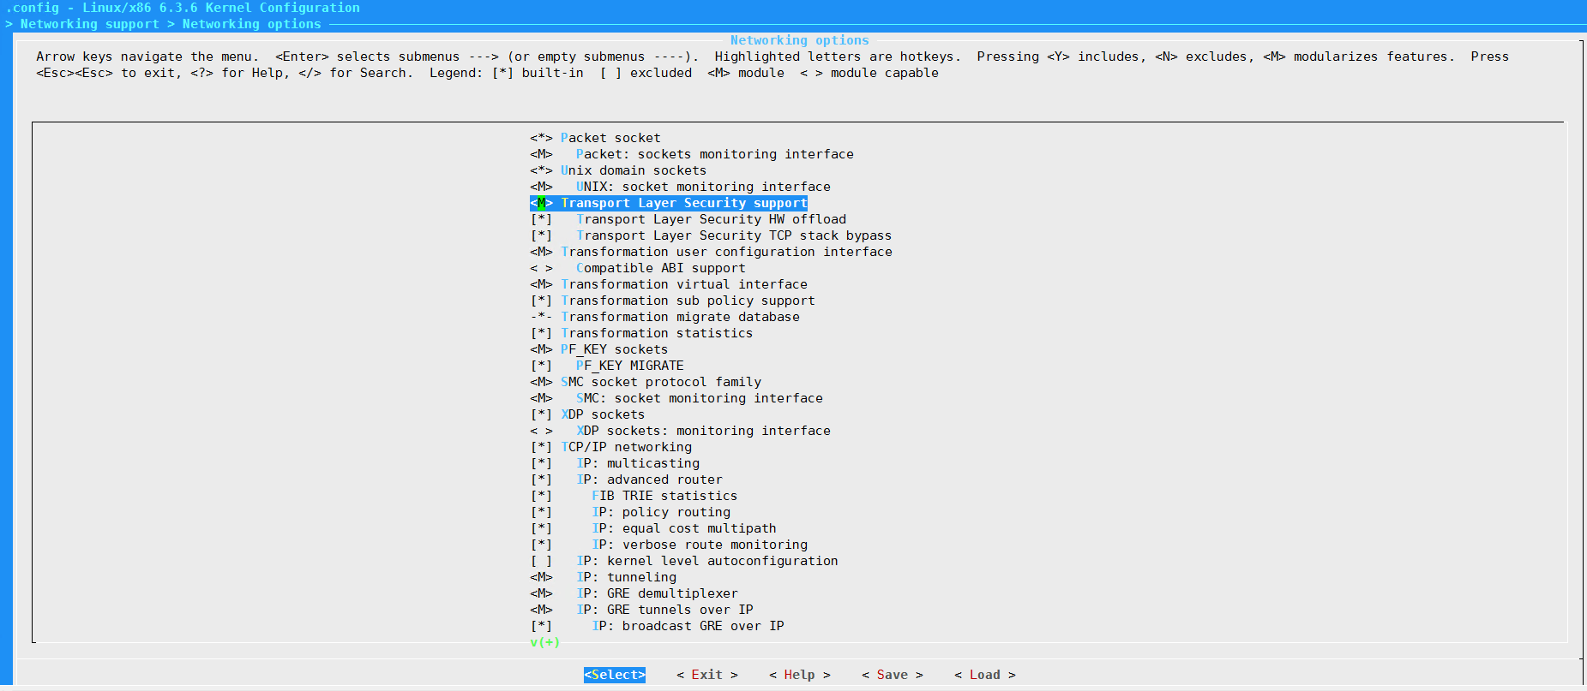1587x691 pixels.
Task: Open the Help button
Action: click(x=799, y=675)
